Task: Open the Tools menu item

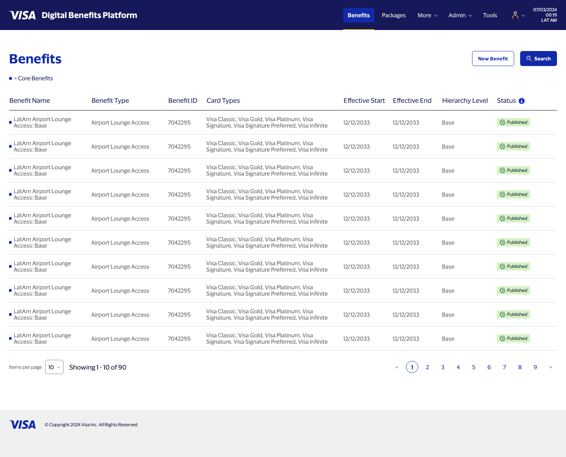Action: [x=490, y=15]
